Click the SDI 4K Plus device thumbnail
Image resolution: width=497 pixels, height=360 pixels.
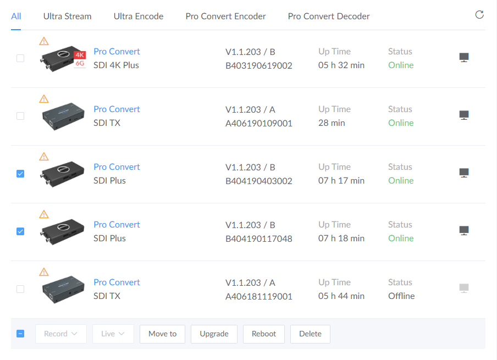pyautogui.click(x=63, y=59)
